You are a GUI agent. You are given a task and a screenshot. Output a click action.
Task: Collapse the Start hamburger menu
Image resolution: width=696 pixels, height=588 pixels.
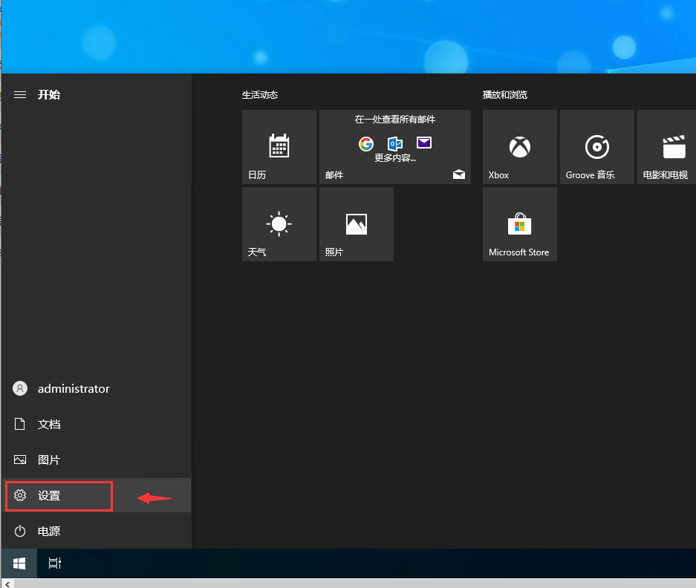(x=20, y=95)
